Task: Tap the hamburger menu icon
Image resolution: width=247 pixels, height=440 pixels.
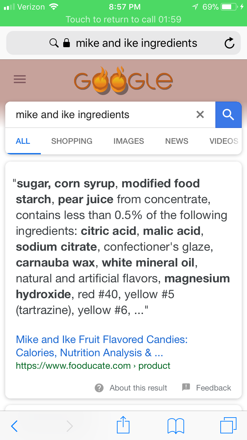Action: click(20, 79)
